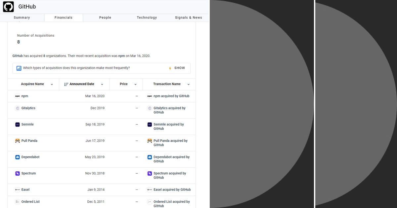Click the 'Jun 17, 2019' date cell

point(95,141)
